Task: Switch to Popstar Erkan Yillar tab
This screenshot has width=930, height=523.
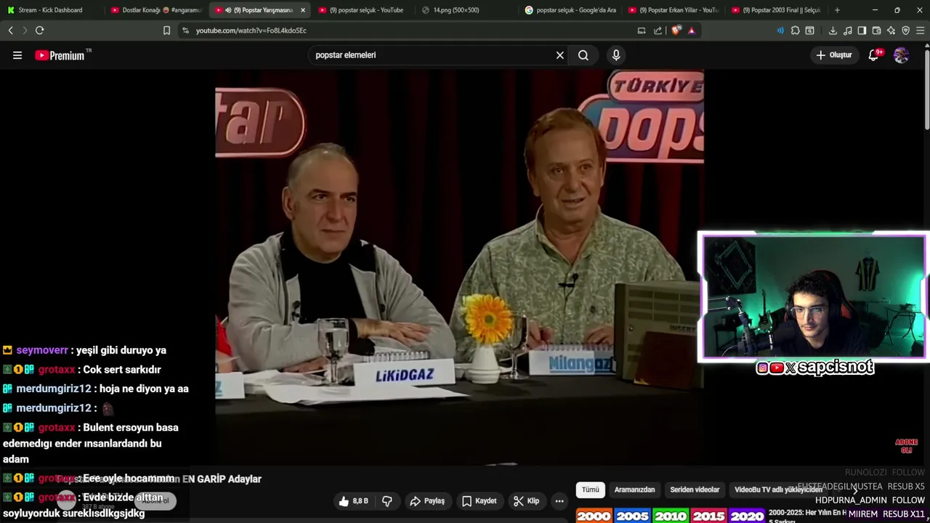Action: click(674, 10)
